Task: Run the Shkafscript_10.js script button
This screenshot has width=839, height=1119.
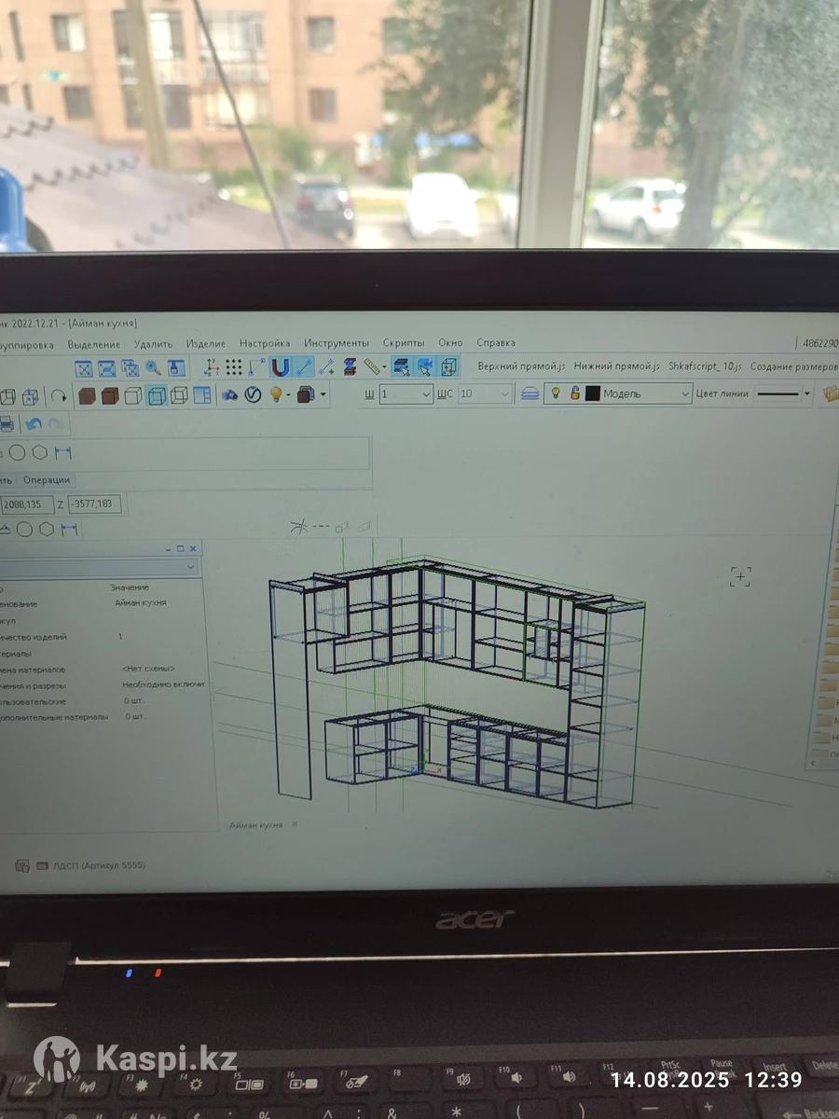Action: click(705, 366)
